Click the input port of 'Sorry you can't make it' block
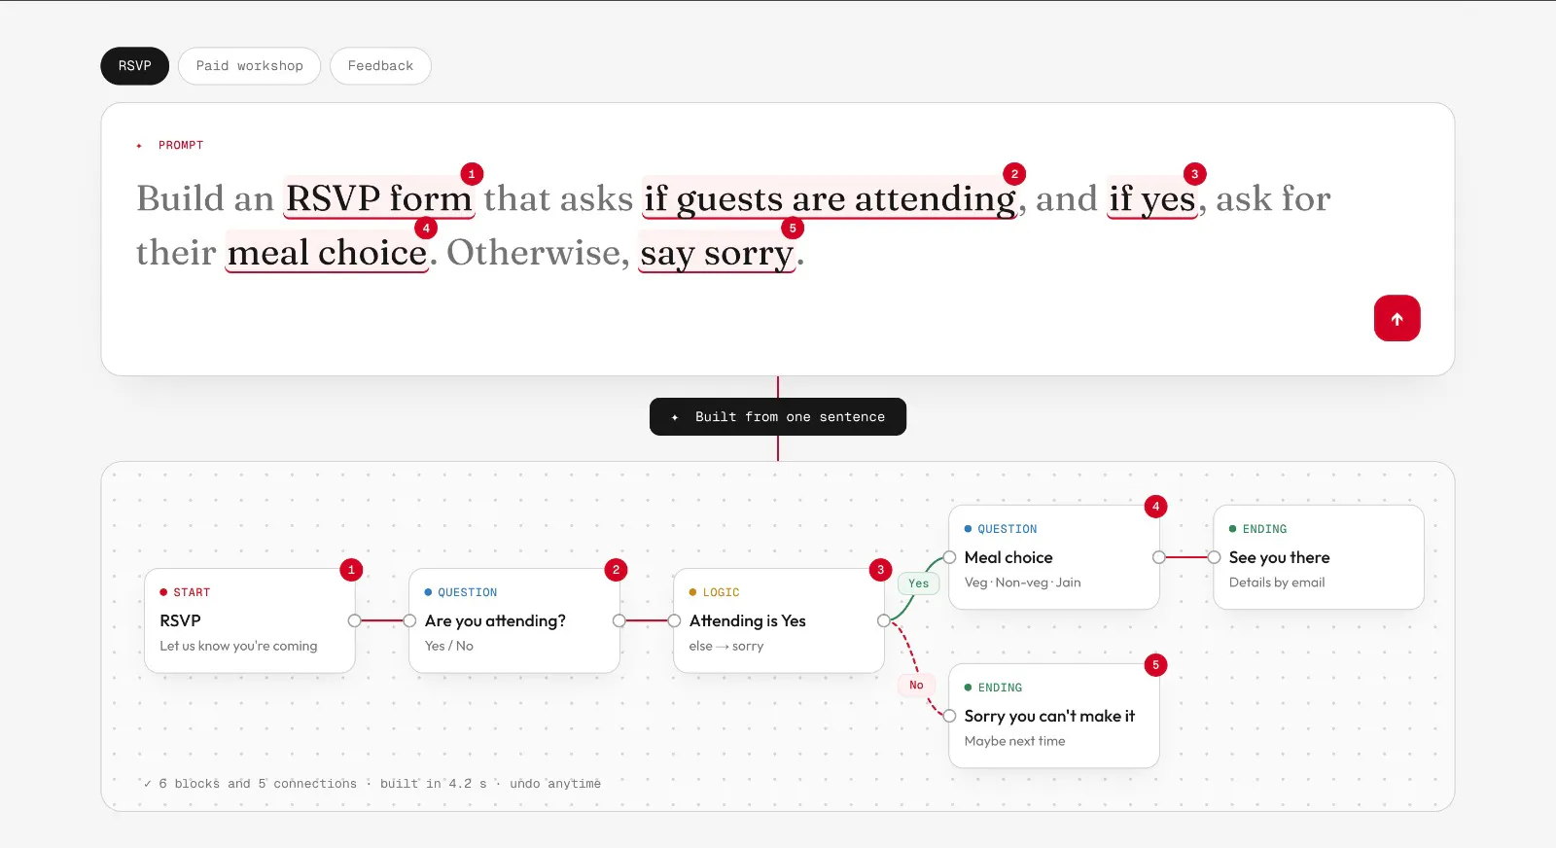This screenshot has width=1556, height=848. 949,716
